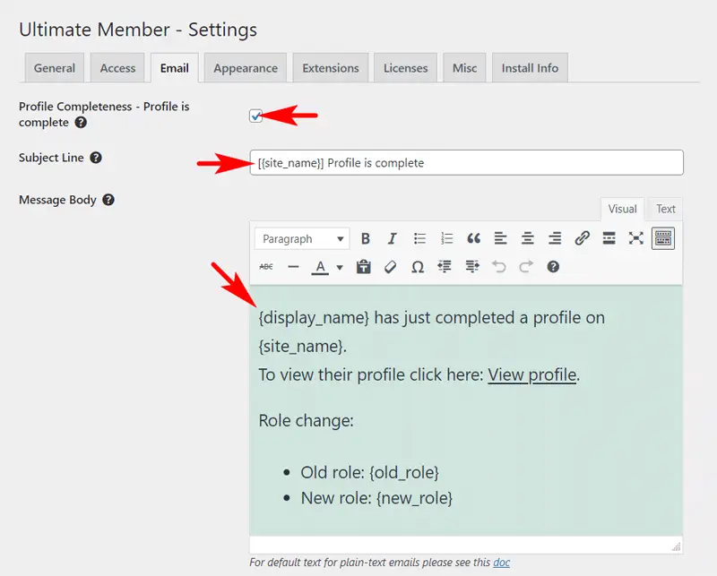The image size is (717, 576).
Task: Insert or edit link icon
Action: coord(582,238)
